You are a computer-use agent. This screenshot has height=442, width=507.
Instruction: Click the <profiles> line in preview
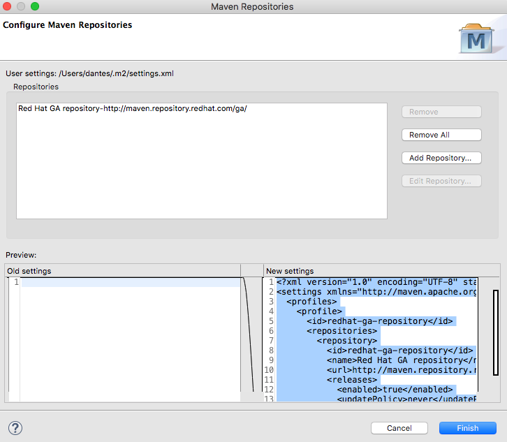311,302
